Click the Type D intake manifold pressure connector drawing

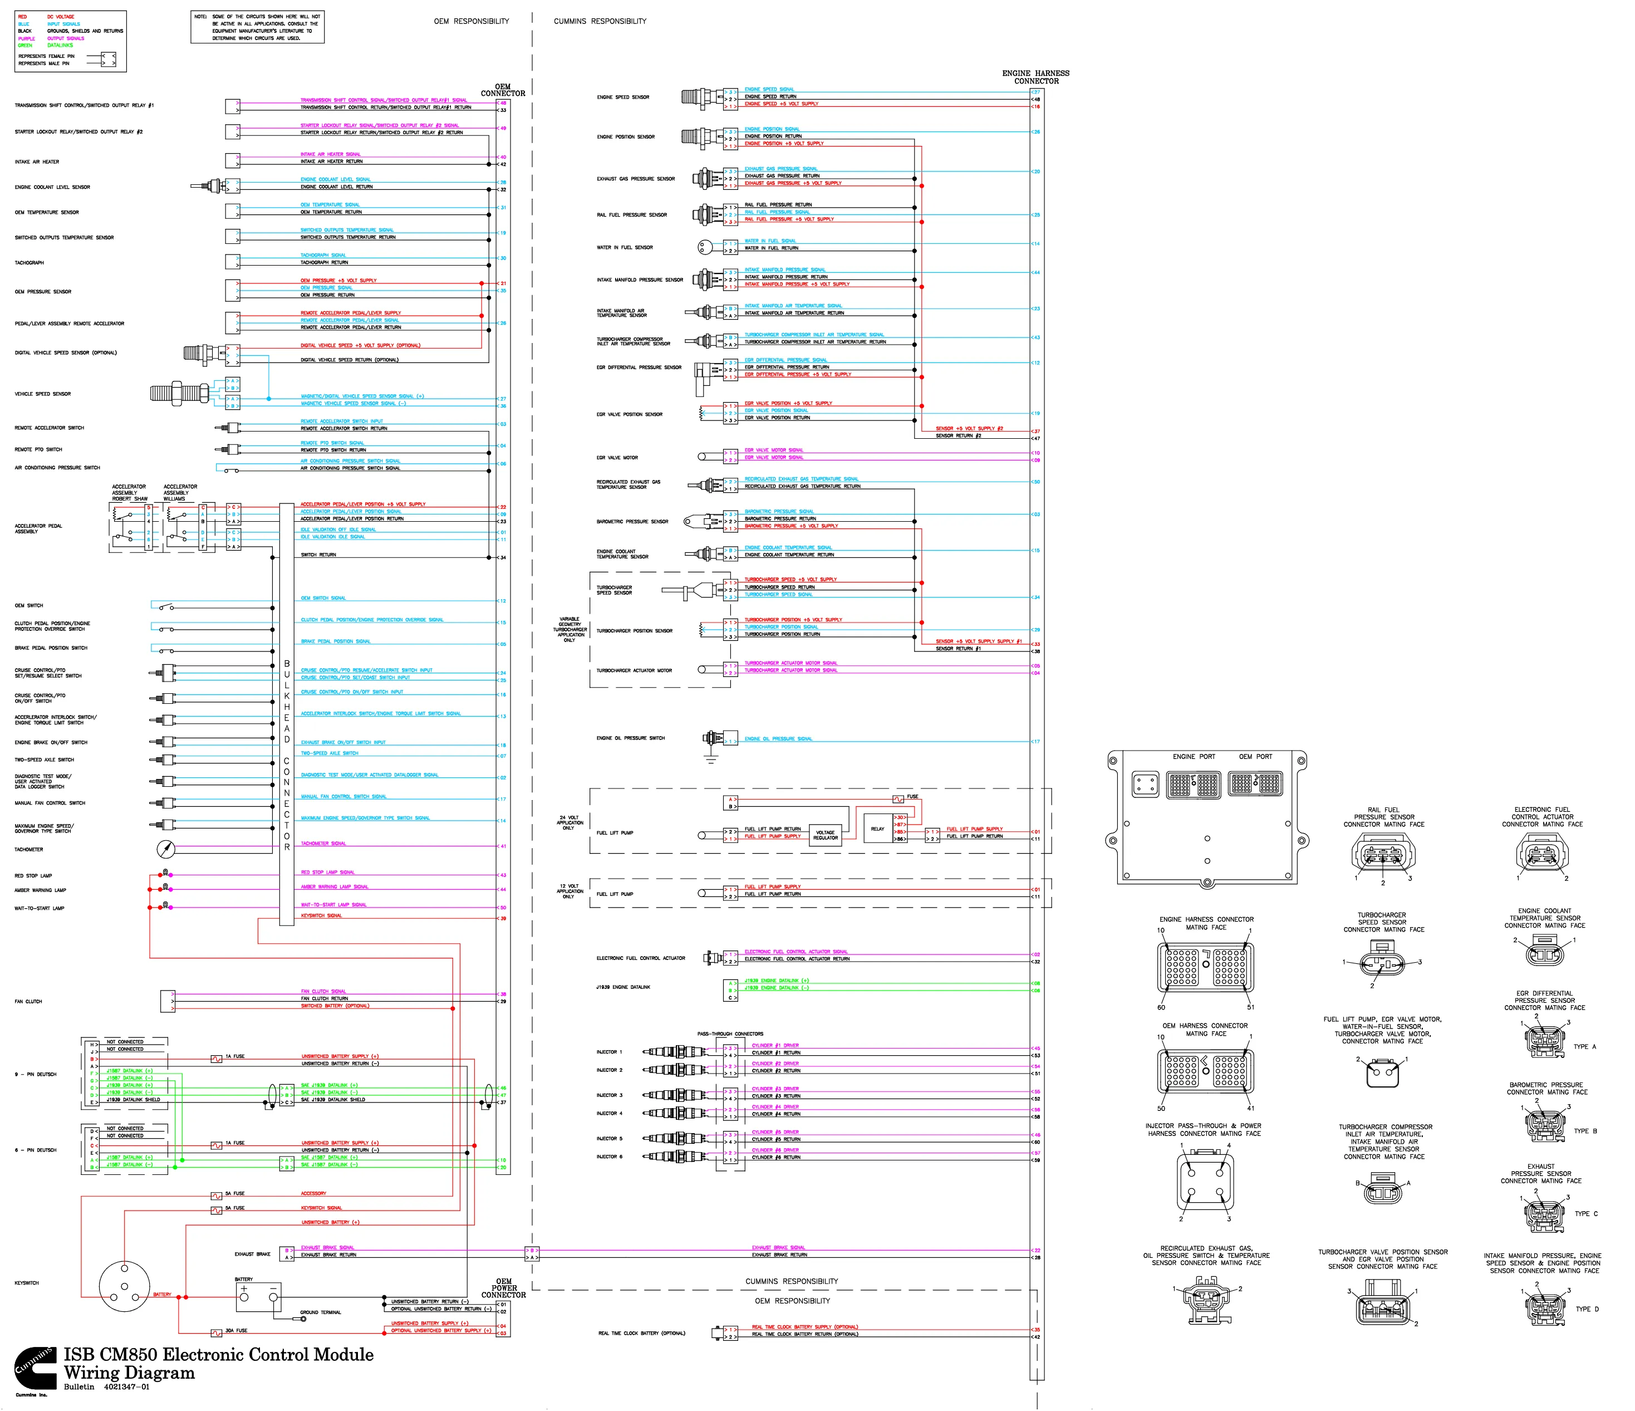coord(1544,1309)
